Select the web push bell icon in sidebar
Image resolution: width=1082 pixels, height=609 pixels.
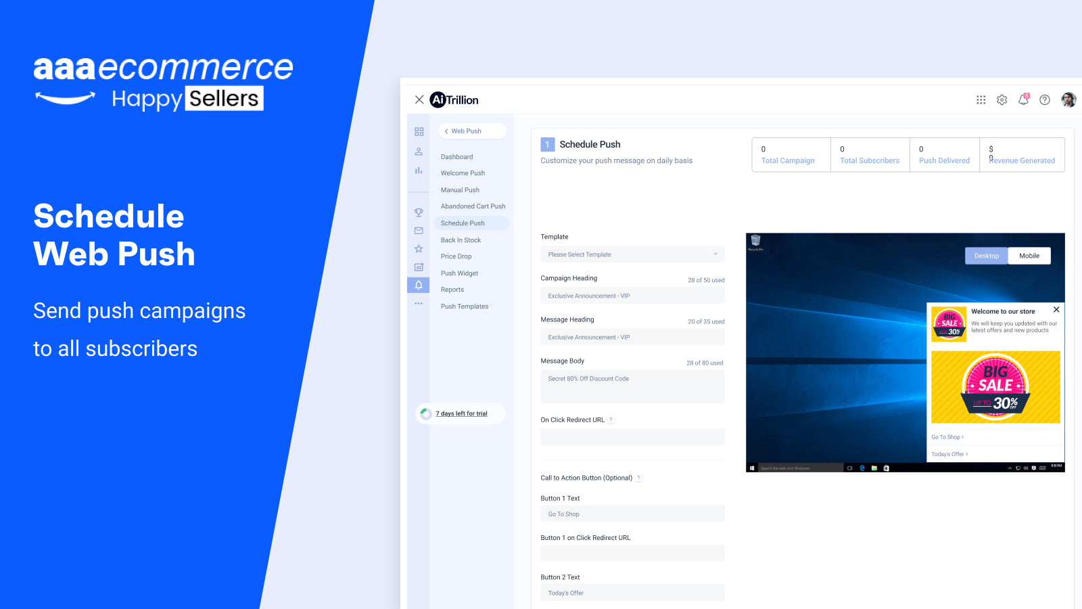[x=418, y=285]
